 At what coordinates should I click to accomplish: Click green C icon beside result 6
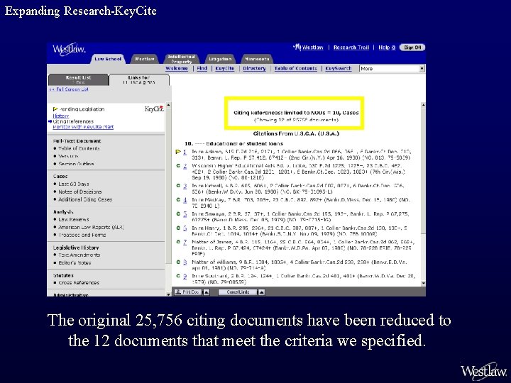[x=178, y=228]
